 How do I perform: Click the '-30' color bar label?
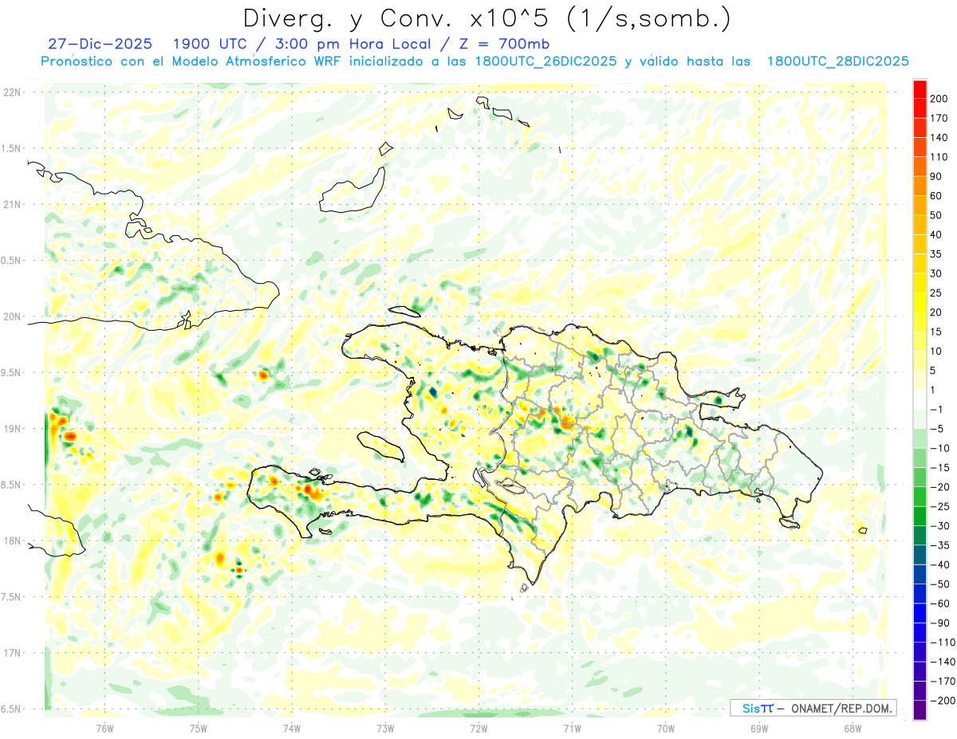[941, 526]
